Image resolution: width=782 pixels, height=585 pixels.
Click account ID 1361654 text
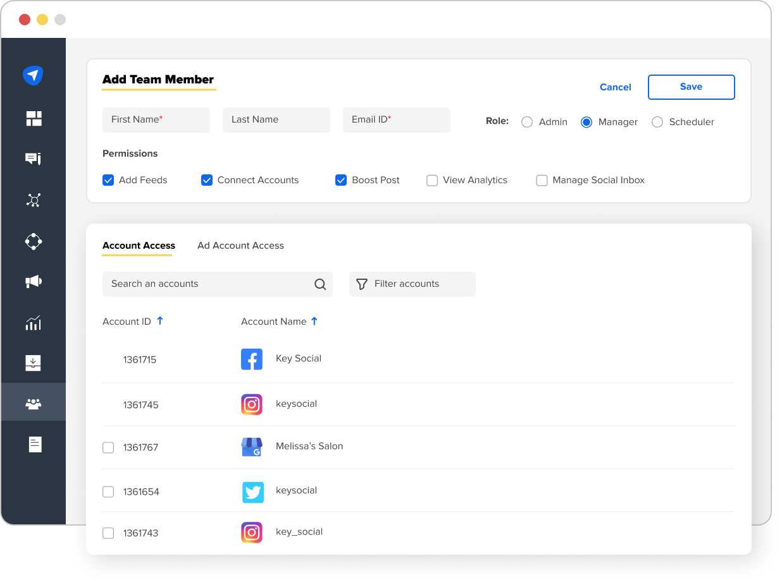tap(141, 492)
